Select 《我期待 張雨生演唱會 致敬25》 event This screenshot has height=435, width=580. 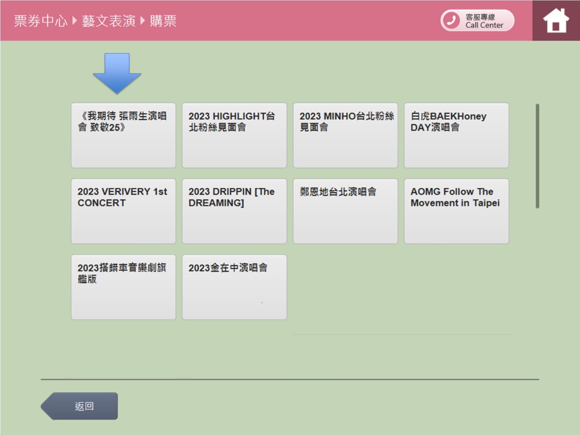[123, 135]
